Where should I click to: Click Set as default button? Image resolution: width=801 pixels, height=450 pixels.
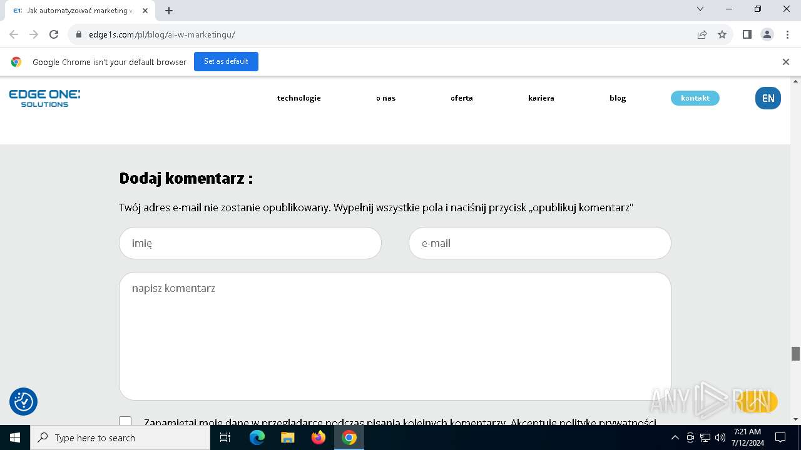(x=226, y=61)
